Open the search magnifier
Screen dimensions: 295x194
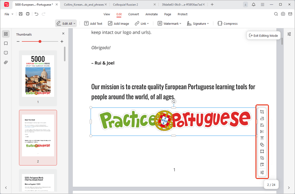(x=276, y=14)
